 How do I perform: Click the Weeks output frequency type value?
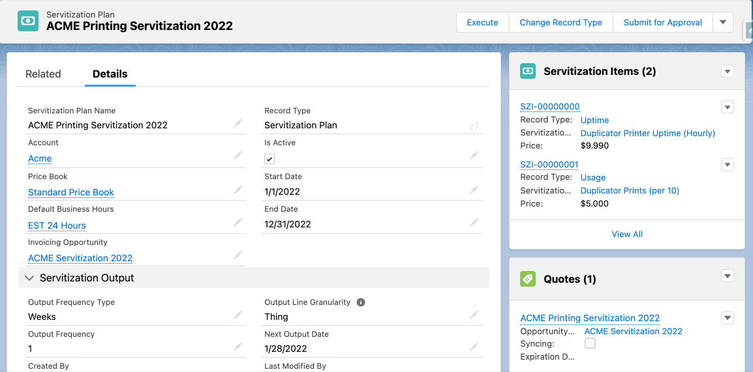tap(42, 317)
